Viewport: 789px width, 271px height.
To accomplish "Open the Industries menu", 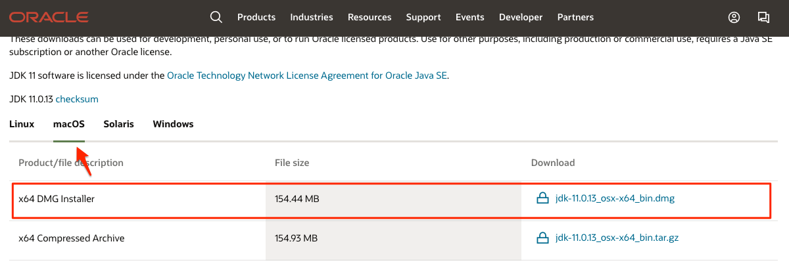I will (x=312, y=17).
